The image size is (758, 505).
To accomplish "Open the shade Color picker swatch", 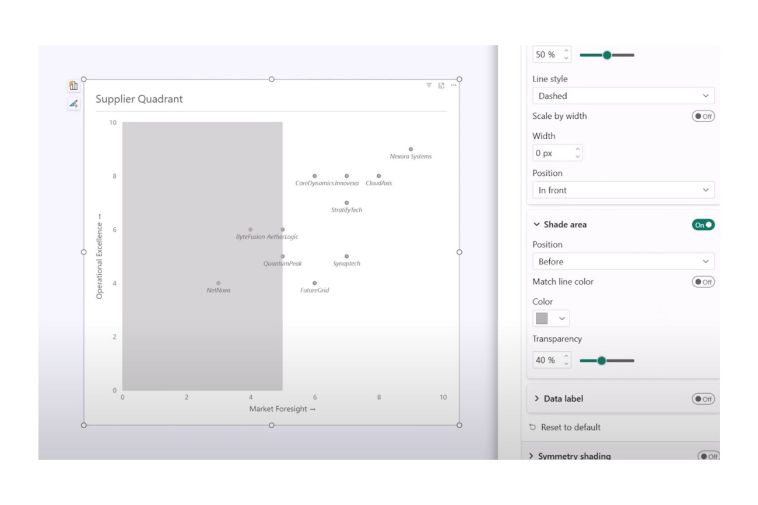I will coord(550,319).
